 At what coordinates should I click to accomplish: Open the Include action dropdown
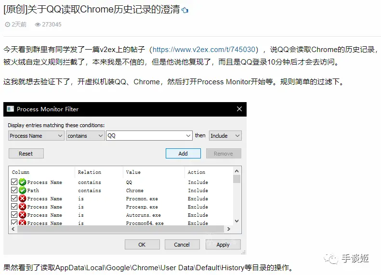point(225,135)
